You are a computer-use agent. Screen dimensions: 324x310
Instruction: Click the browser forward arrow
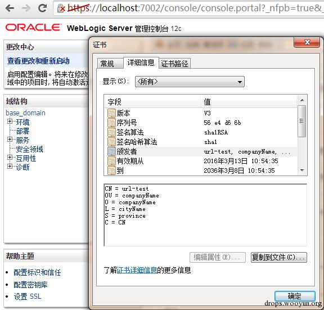[26, 8]
